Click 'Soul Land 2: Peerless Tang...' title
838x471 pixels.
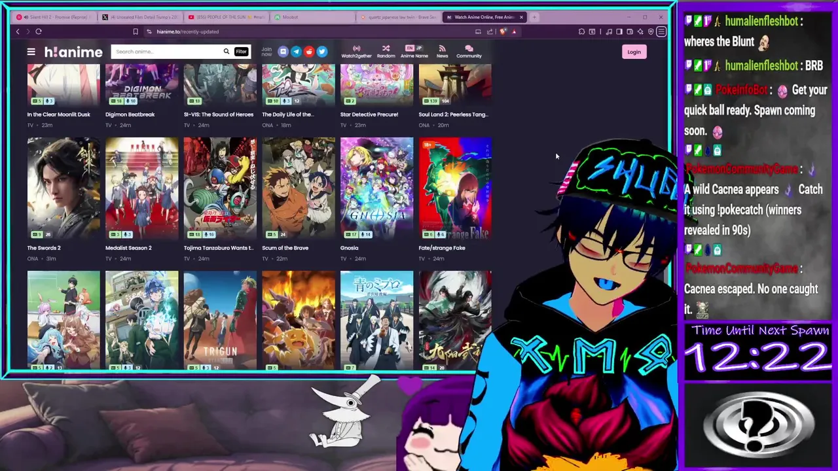tap(453, 114)
